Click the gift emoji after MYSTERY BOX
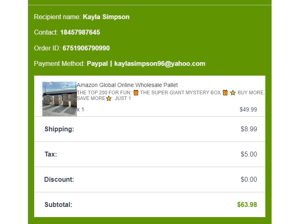This screenshot has width=304, height=224. pyautogui.click(x=225, y=93)
